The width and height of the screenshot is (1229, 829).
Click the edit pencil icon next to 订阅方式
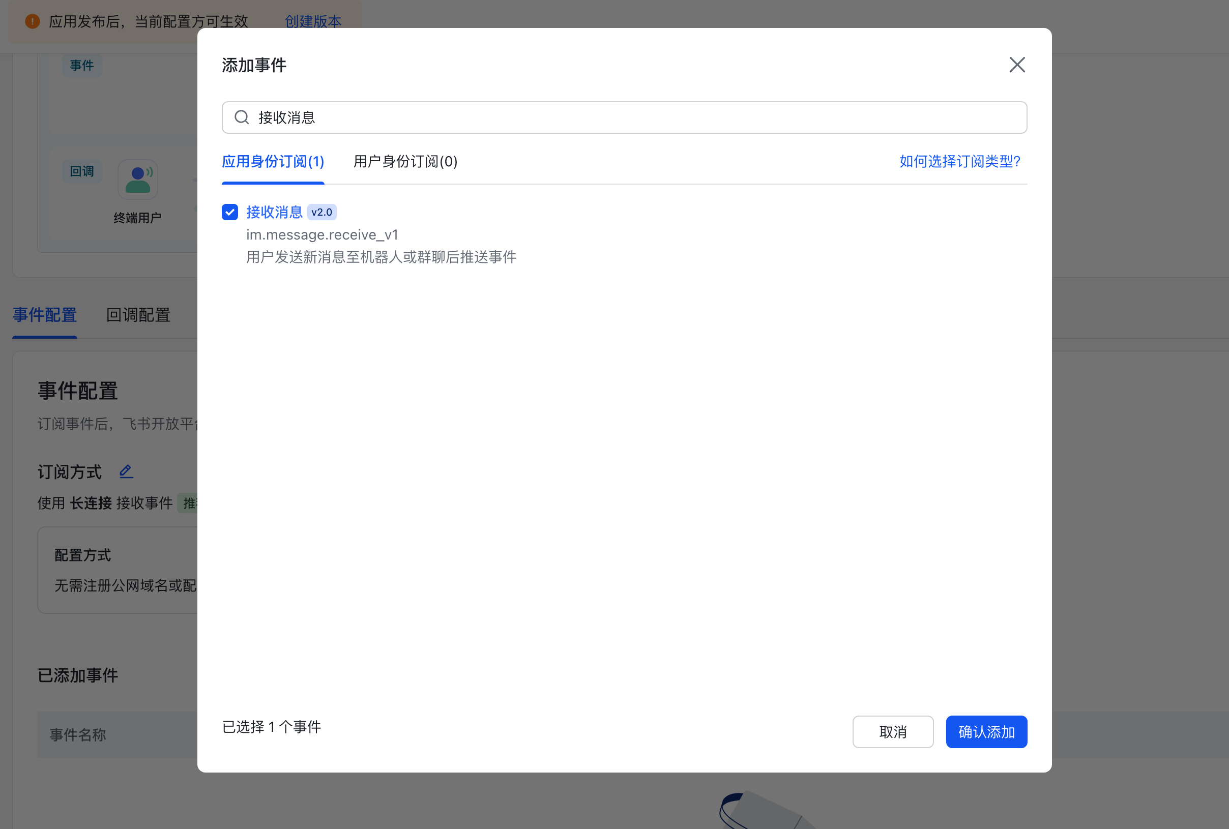126,471
